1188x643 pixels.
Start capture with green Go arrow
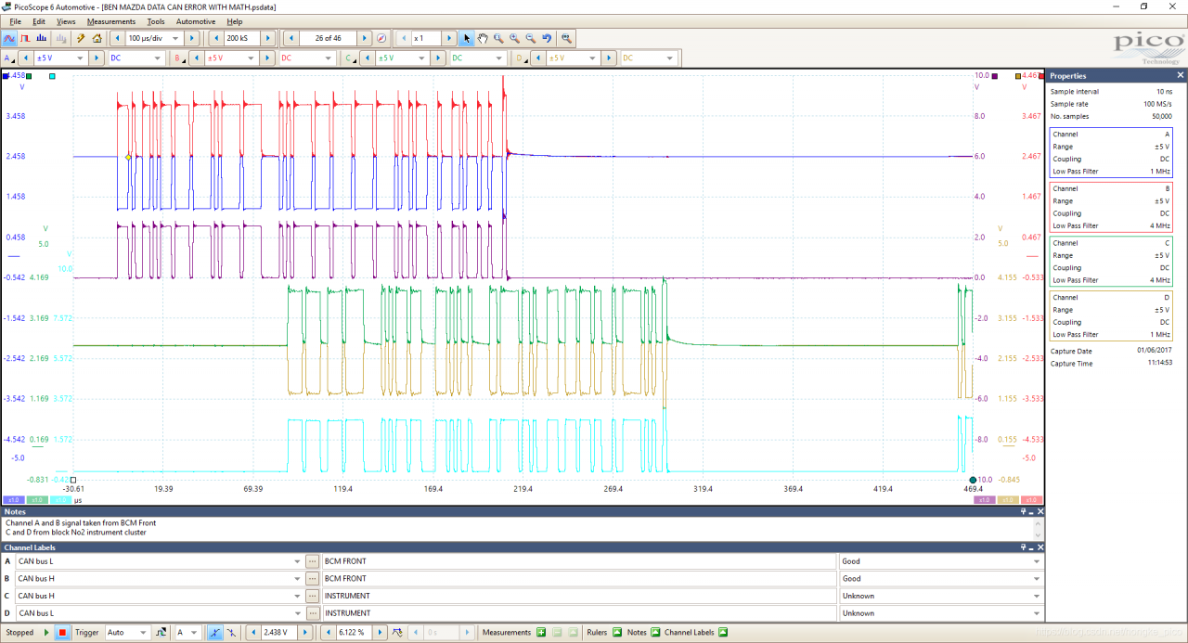(x=45, y=632)
